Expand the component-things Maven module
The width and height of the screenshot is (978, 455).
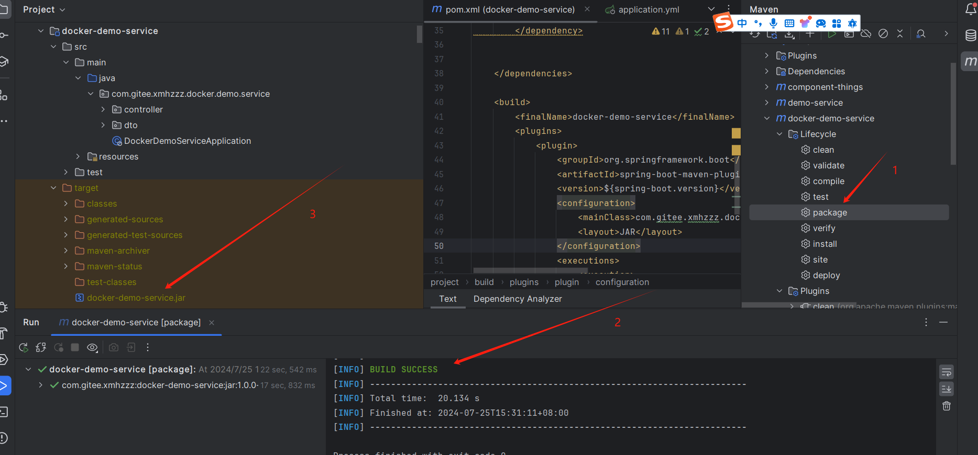coord(767,87)
